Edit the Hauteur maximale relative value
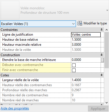 tap(86, 45)
